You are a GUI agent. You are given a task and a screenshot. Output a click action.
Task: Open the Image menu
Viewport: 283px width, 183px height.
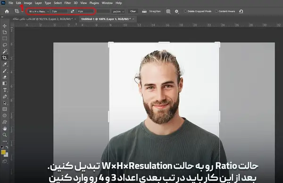click(28, 3)
